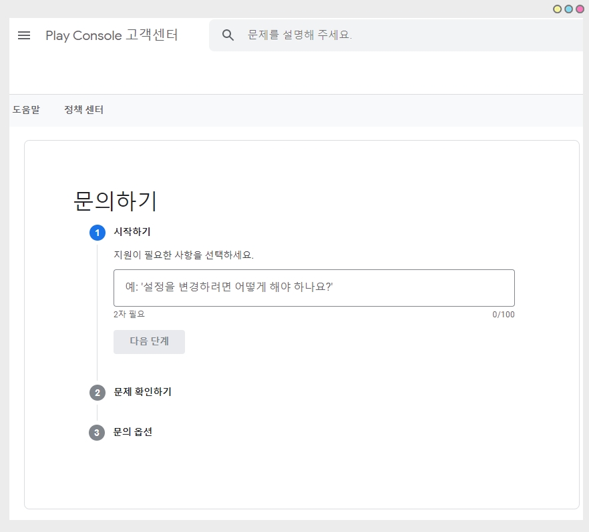589x532 pixels.
Task: Click the yellow window control button
Action: [x=558, y=9]
